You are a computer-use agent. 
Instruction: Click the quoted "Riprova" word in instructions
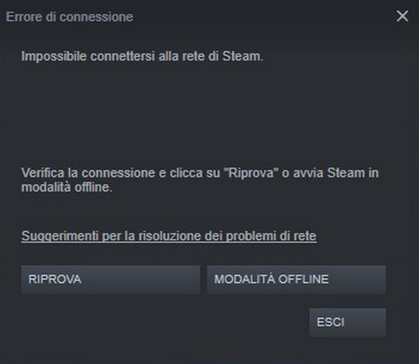coord(251,173)
